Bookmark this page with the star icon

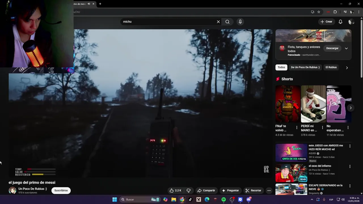319,12
